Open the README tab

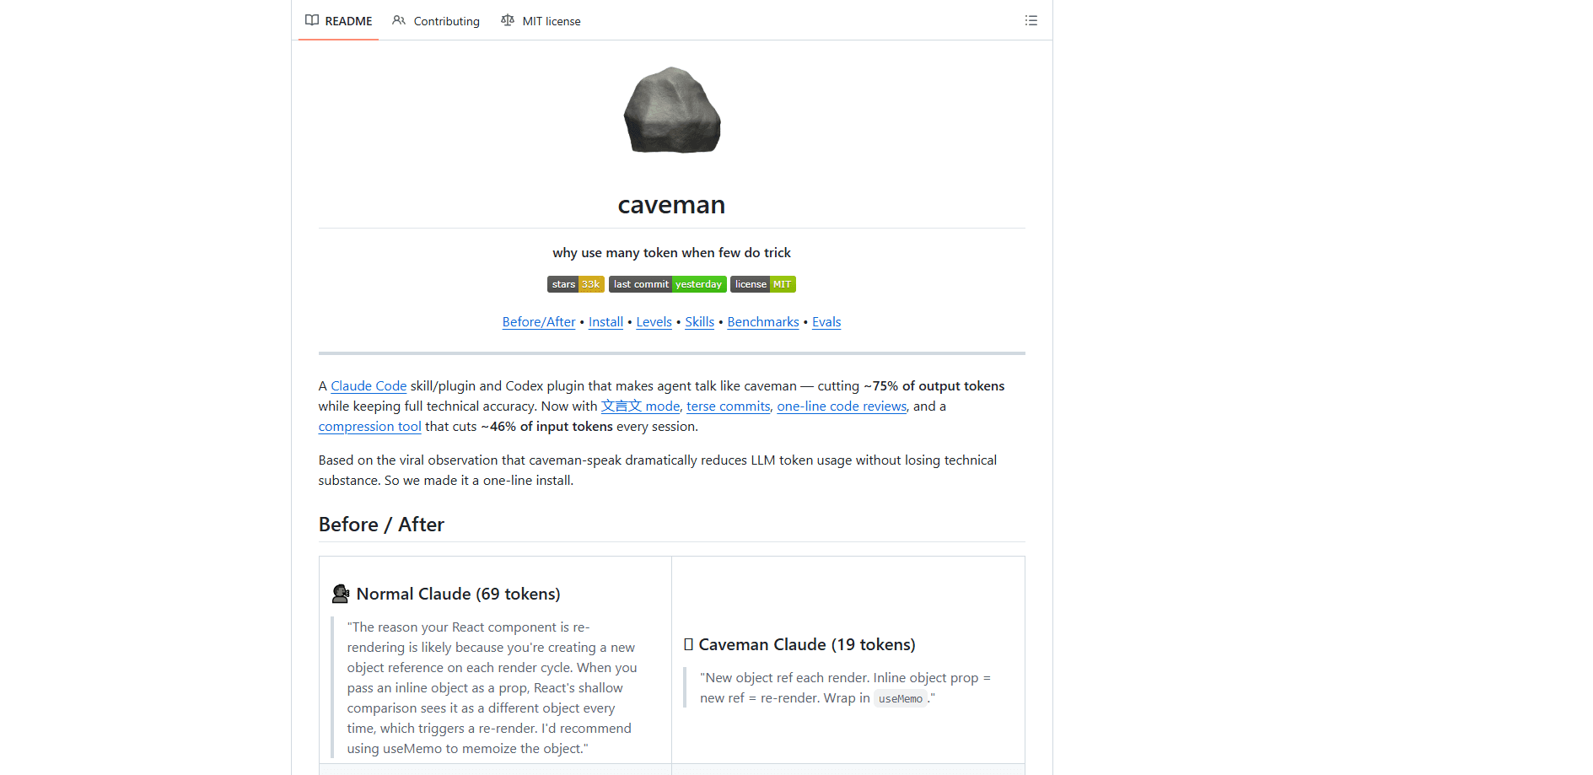(338, 21)
